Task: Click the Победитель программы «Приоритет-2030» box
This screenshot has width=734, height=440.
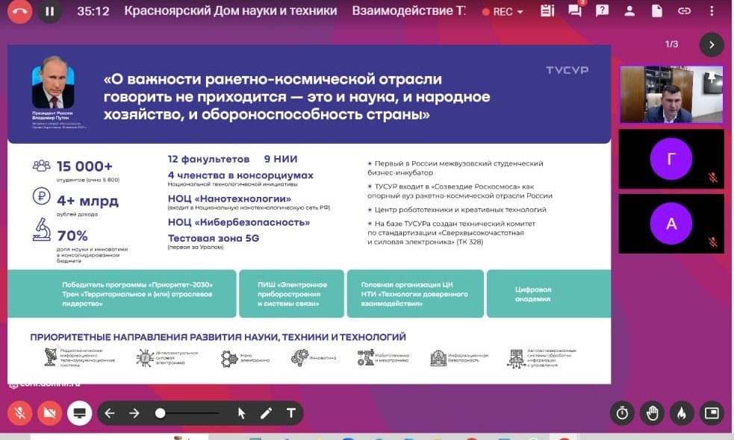Action: (122, 294)
